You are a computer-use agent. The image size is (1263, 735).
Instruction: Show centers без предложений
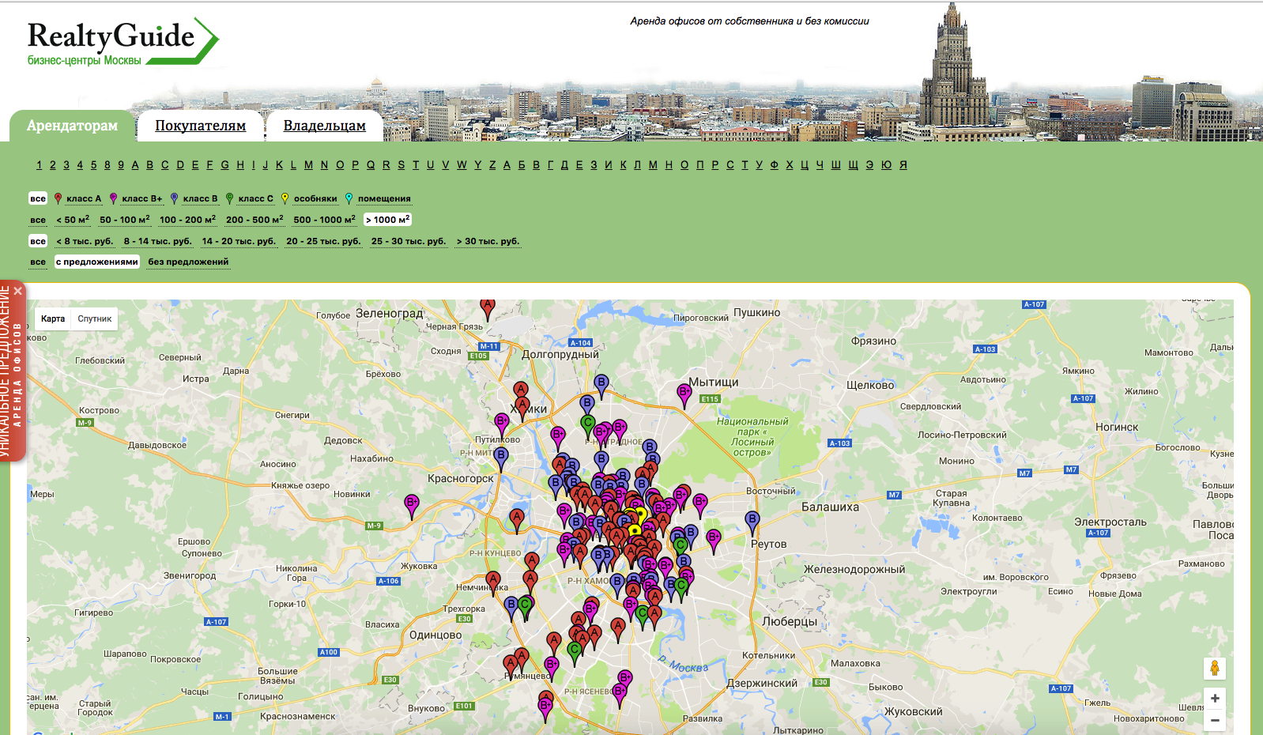[x=188, y=262]
